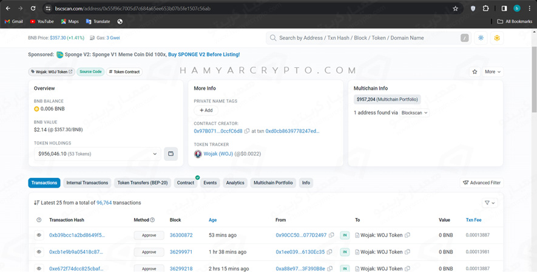The width and height of the screenshot is (537, 272).
Task: Add address to watch list star
Action: pos(475,72)
